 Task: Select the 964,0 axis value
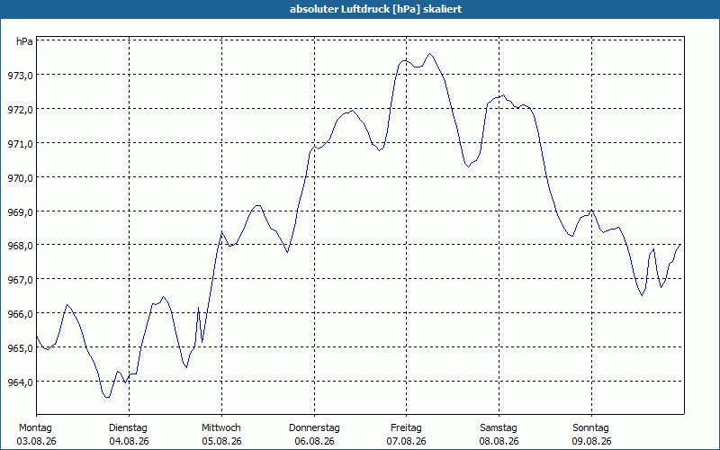pyautogui.click(x=20, y=382)
